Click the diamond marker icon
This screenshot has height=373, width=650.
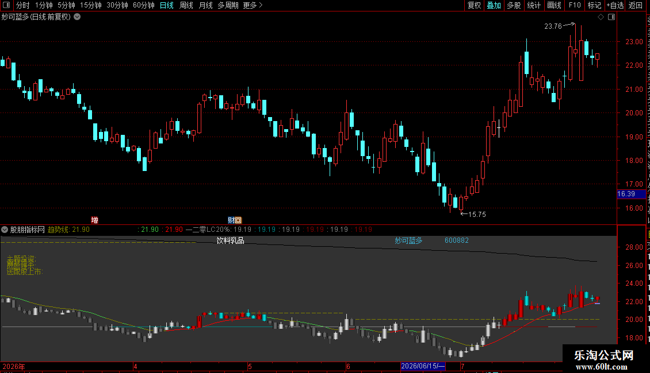pyautogui.click(x=601, y=17)
